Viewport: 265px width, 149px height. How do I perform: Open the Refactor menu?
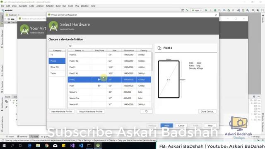[x=50, y=6]
